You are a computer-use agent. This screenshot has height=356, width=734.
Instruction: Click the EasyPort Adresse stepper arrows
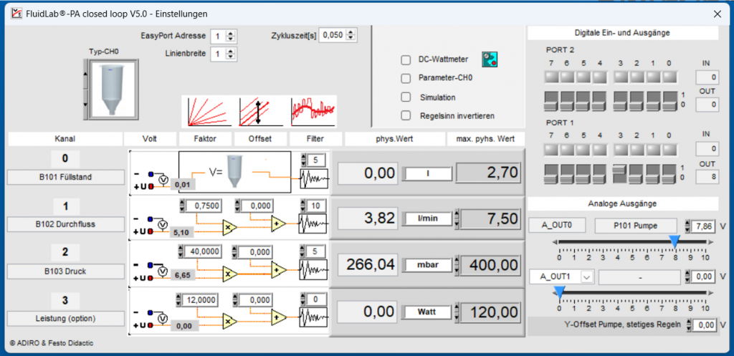click(x=230, y=36)
